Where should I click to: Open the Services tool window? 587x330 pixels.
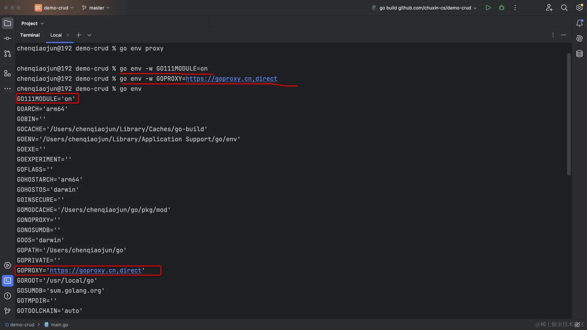click(x=8, y=265)
